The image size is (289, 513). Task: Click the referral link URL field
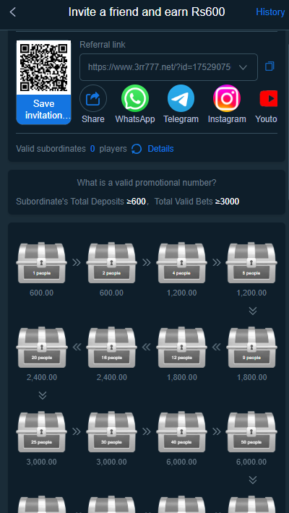coord(168,67)
